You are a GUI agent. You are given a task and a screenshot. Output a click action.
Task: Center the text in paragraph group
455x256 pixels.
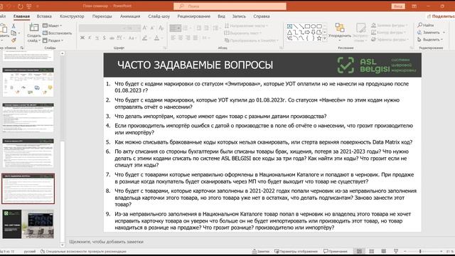click(x=181, y=38)
